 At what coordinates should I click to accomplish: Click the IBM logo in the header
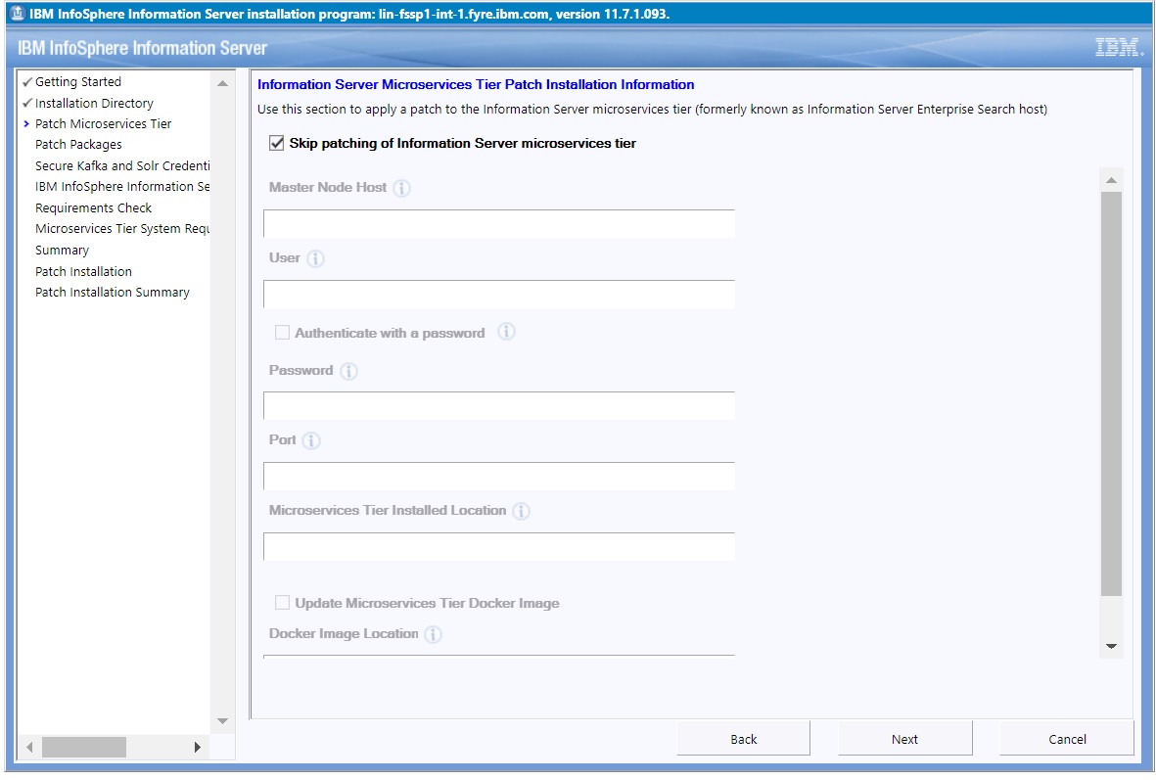click(1118, 48)
